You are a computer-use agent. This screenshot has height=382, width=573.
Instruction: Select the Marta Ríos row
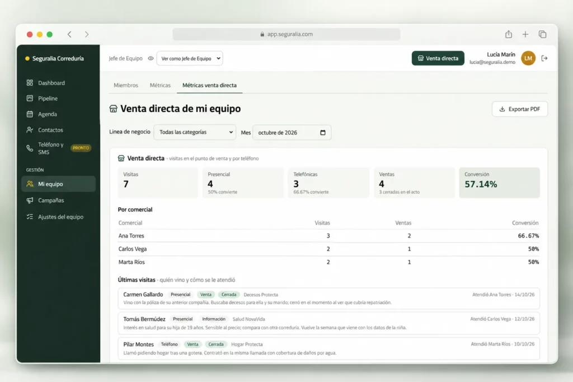coord(328,262)
